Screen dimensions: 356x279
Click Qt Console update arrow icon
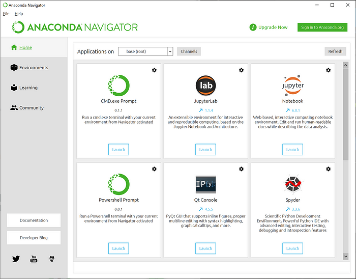pyautogui.click(x=201, y=209)
